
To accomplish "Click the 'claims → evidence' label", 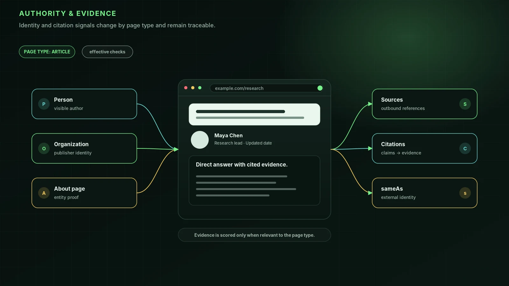I will (401, 153).
